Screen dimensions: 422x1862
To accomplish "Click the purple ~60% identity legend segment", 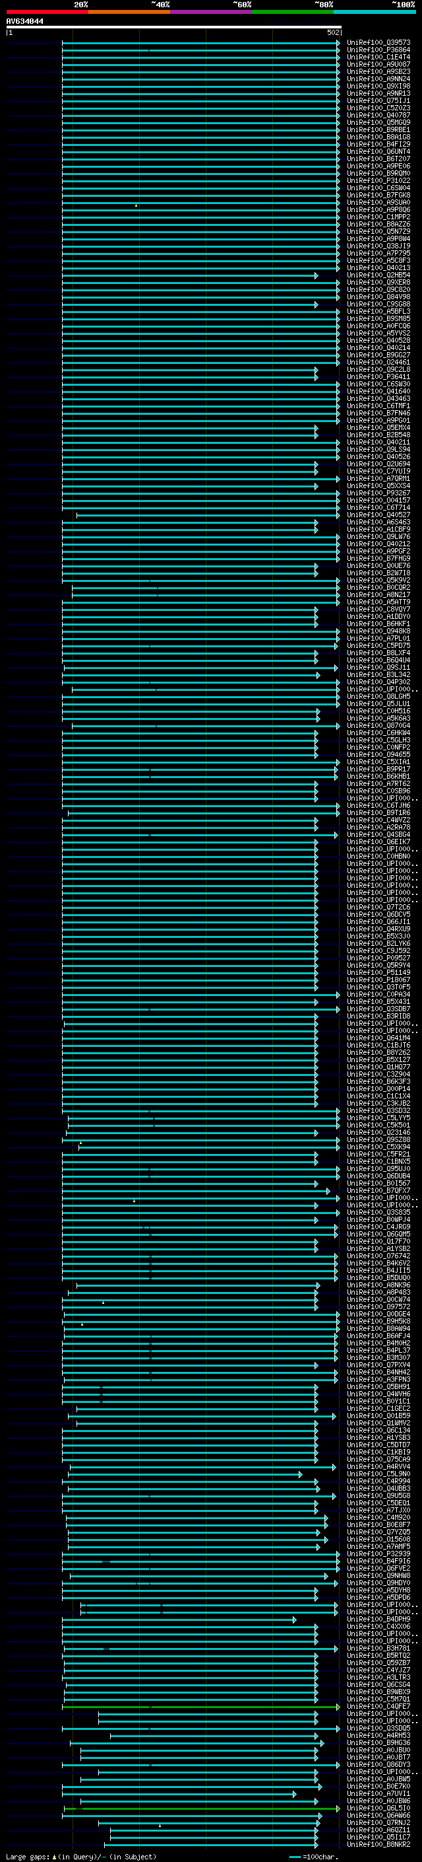I will [x=212, y=12].
